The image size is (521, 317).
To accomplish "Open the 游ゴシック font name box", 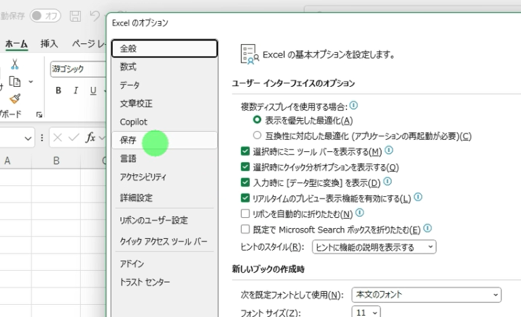I will (x=78, y=69).
